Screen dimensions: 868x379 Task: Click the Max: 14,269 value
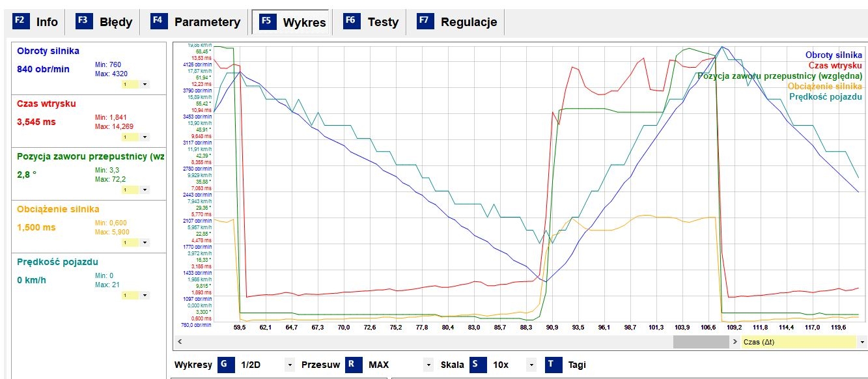click(114, 126)
